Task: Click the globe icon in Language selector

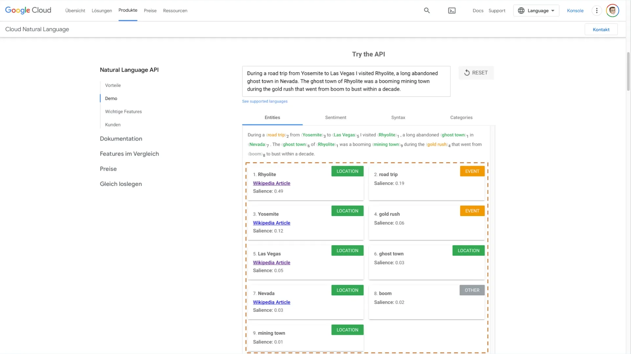Action: [x=521, y=10]
